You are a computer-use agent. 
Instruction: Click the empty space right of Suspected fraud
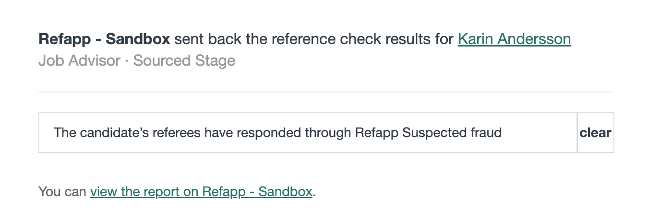539,132
